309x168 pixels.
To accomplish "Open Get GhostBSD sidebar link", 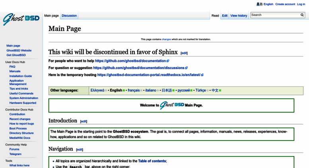I will (x=16, y=55).
